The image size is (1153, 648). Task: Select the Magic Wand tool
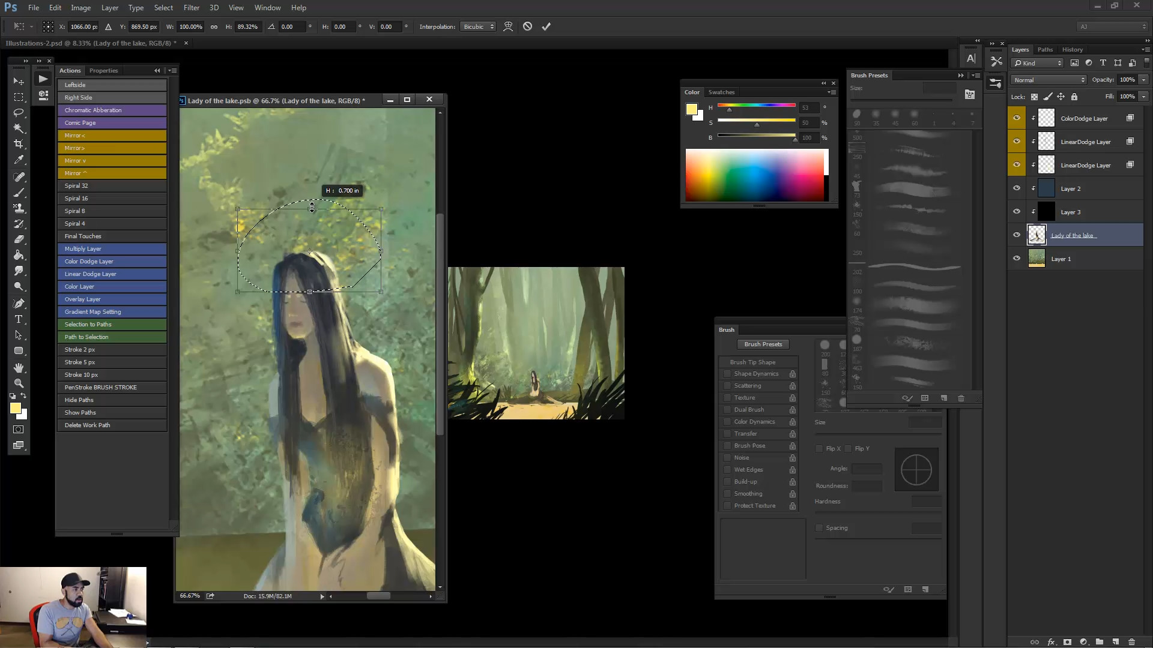point(19,128)
